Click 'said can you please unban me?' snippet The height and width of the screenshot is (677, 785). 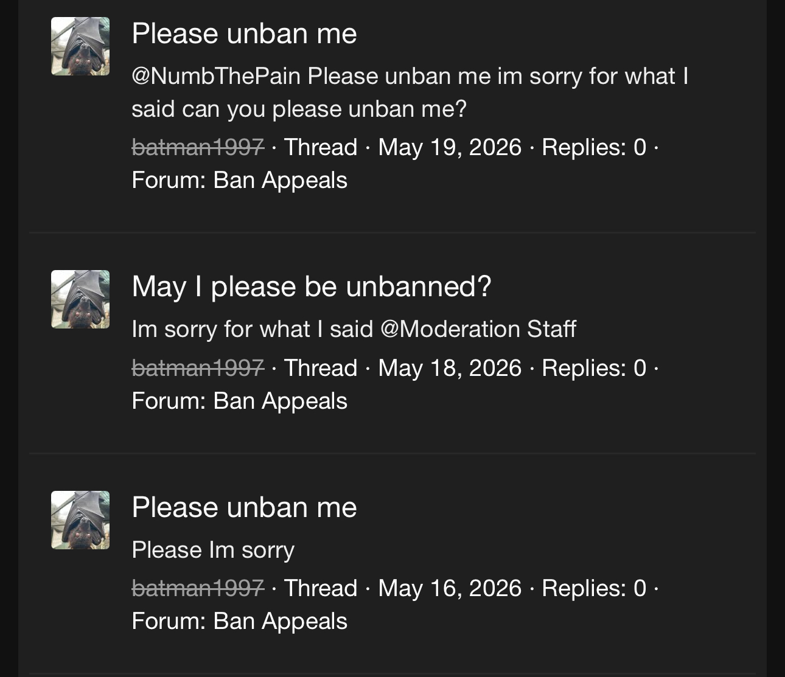pyautogui.click(x=299, y=109)
